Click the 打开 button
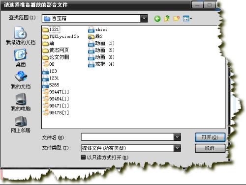The width and height of the screenshot is (246, 185). (x=210, y=137)
